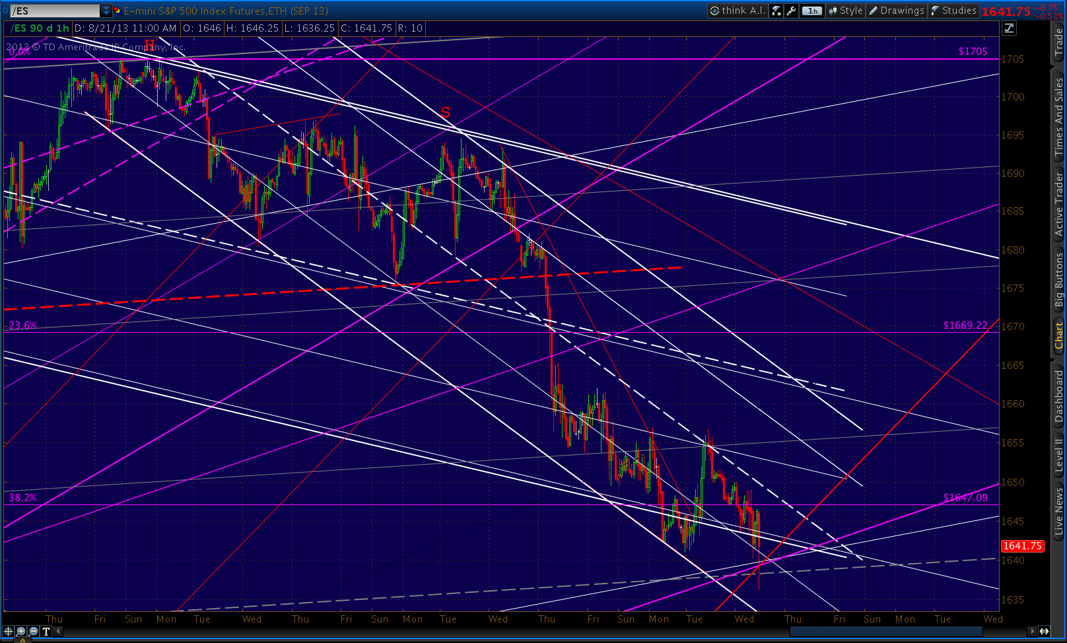Open the Level II side tab
The height and width of the screenshot is (643, 1067).
[1058, 456]
